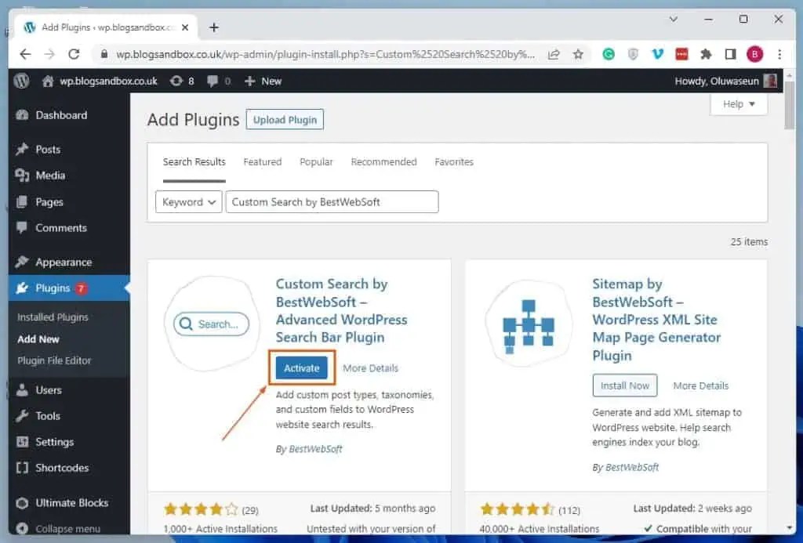Screen dimensions: 803x543
Task: Open the Keyword search type dropdown
Action: pyautogui.click(x=188, y=201)
